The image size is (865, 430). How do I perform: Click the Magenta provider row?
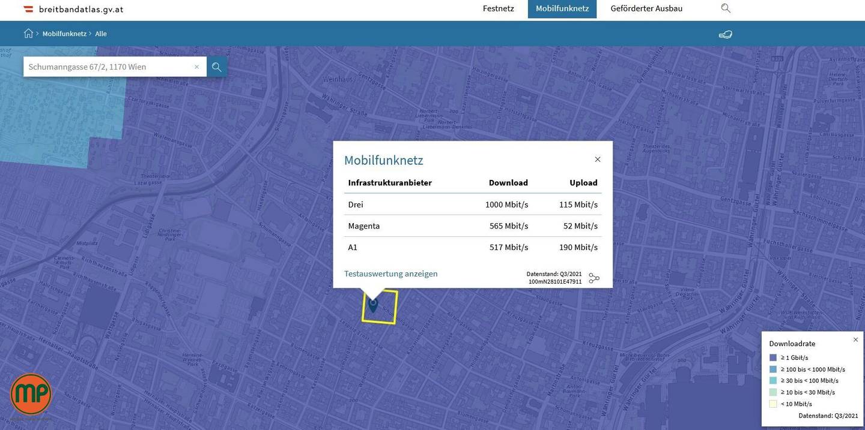(x=473, y=226)
